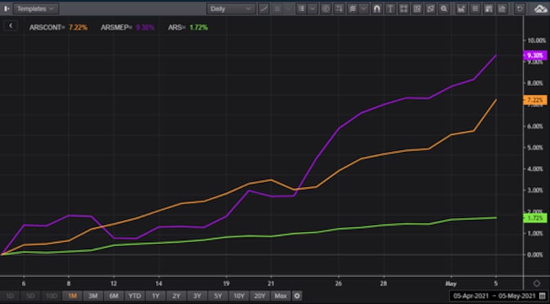The height and width of the screenshot is (304, 550).
Task: Click the settings gear beside Max
Action: coord(297,296)
